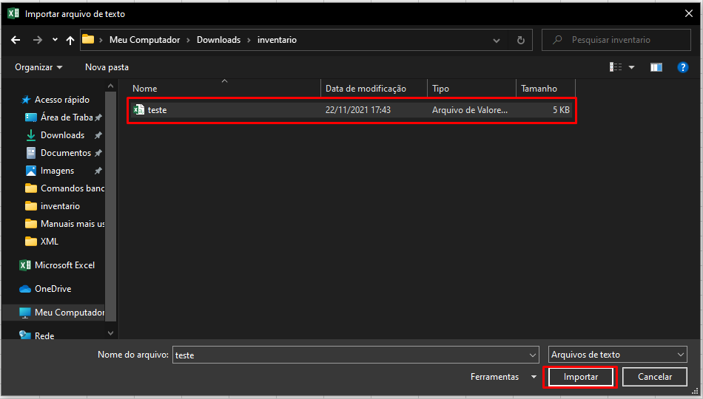Go back with the left arrow

tap(16, 40)
